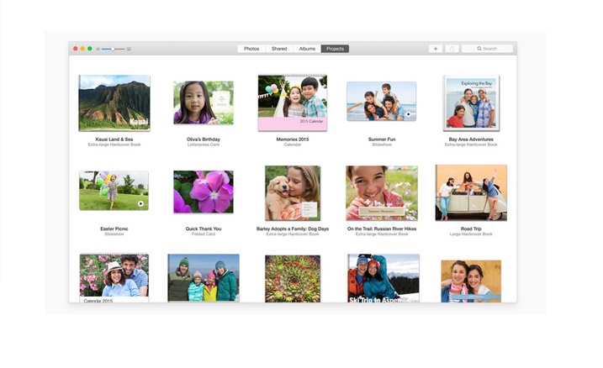Click the green fullscreen window button
Image resolution: width=603 pixels, height=368 pixels.
[x=90, y=49]
